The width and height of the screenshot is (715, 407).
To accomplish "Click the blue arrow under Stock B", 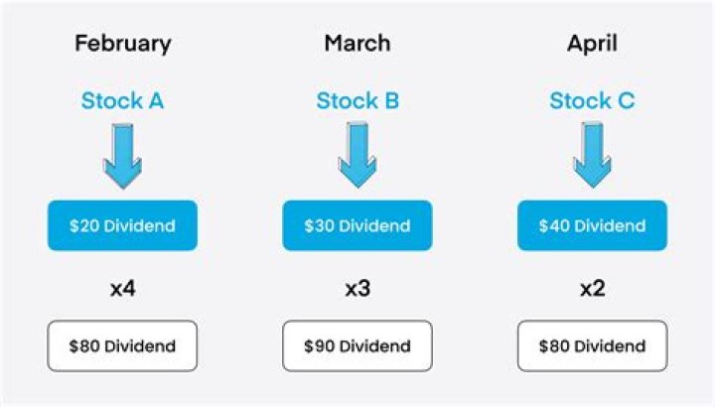I will 357,155.
